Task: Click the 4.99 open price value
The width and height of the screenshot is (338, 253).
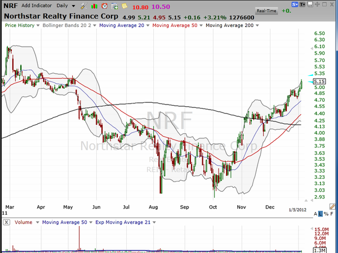Action: pos(128,17)
